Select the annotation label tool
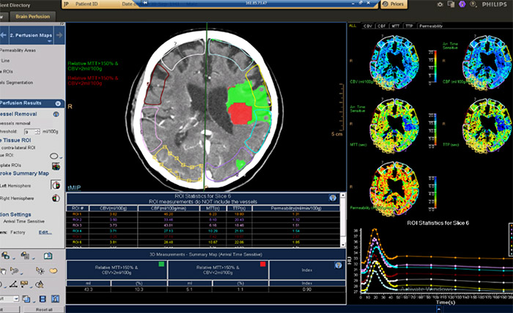The height and width of the screenshot is (313, 513). tap(24, 284)
